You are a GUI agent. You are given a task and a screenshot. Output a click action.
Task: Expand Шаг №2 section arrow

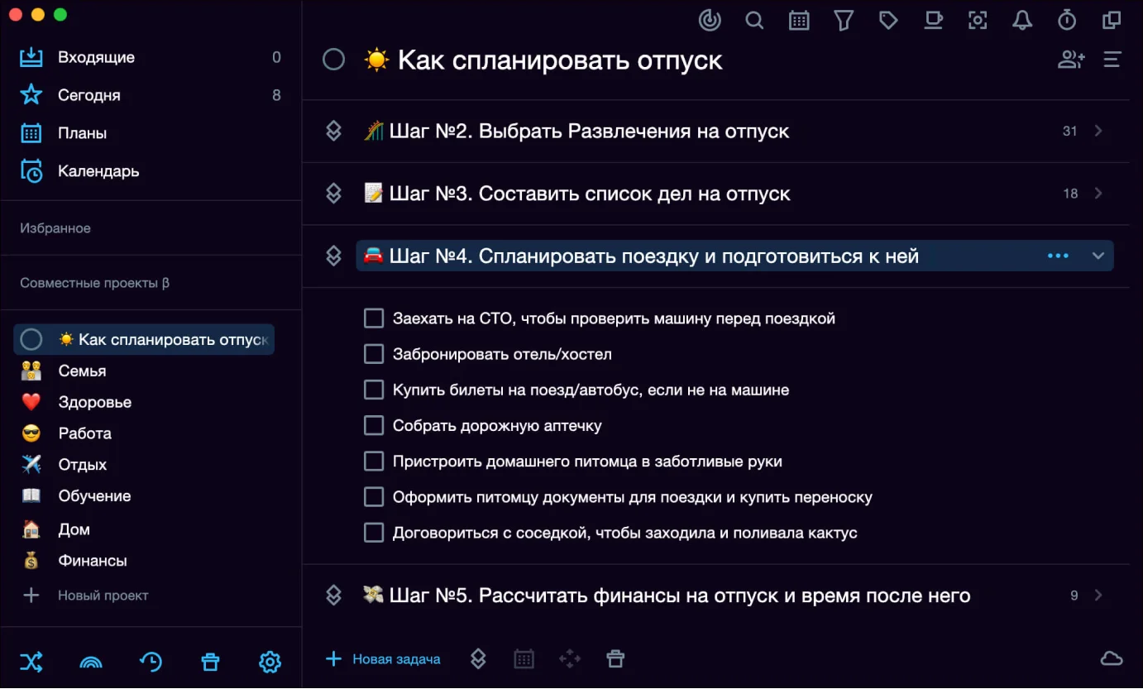(1098, 131)
